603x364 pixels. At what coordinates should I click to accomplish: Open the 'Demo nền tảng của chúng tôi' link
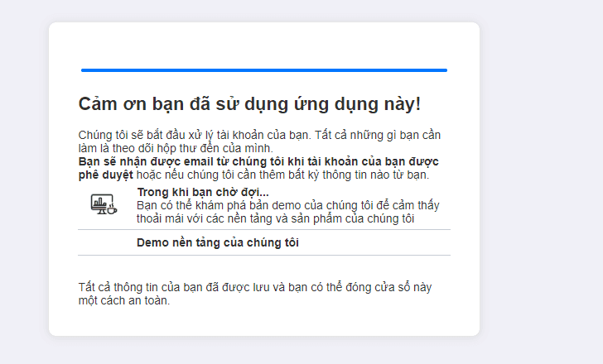tap(218, 242)
